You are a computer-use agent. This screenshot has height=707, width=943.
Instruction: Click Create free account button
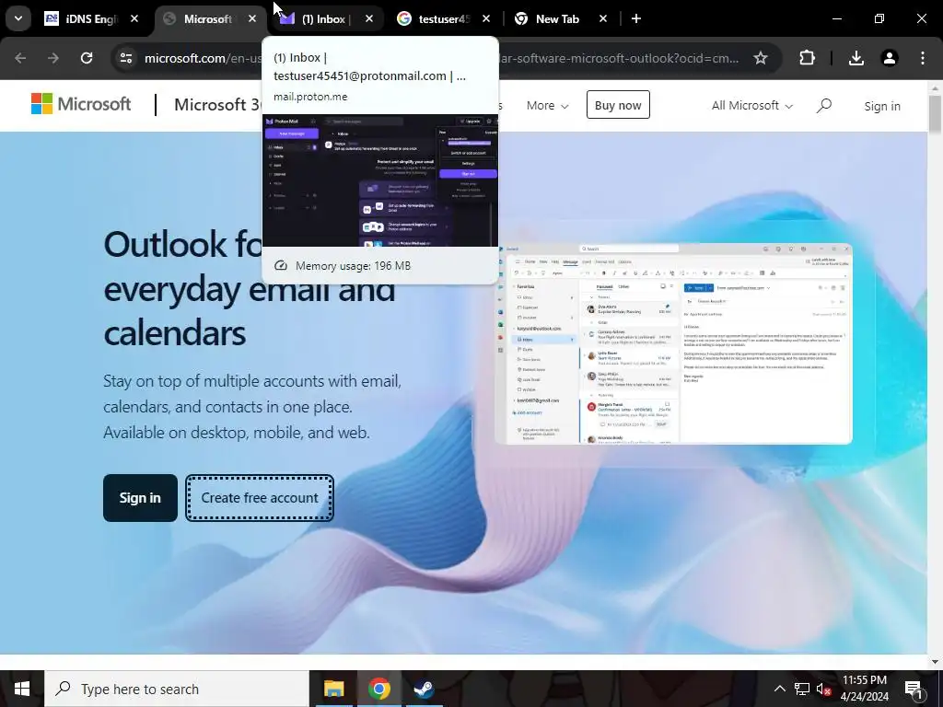pos(260,498)
